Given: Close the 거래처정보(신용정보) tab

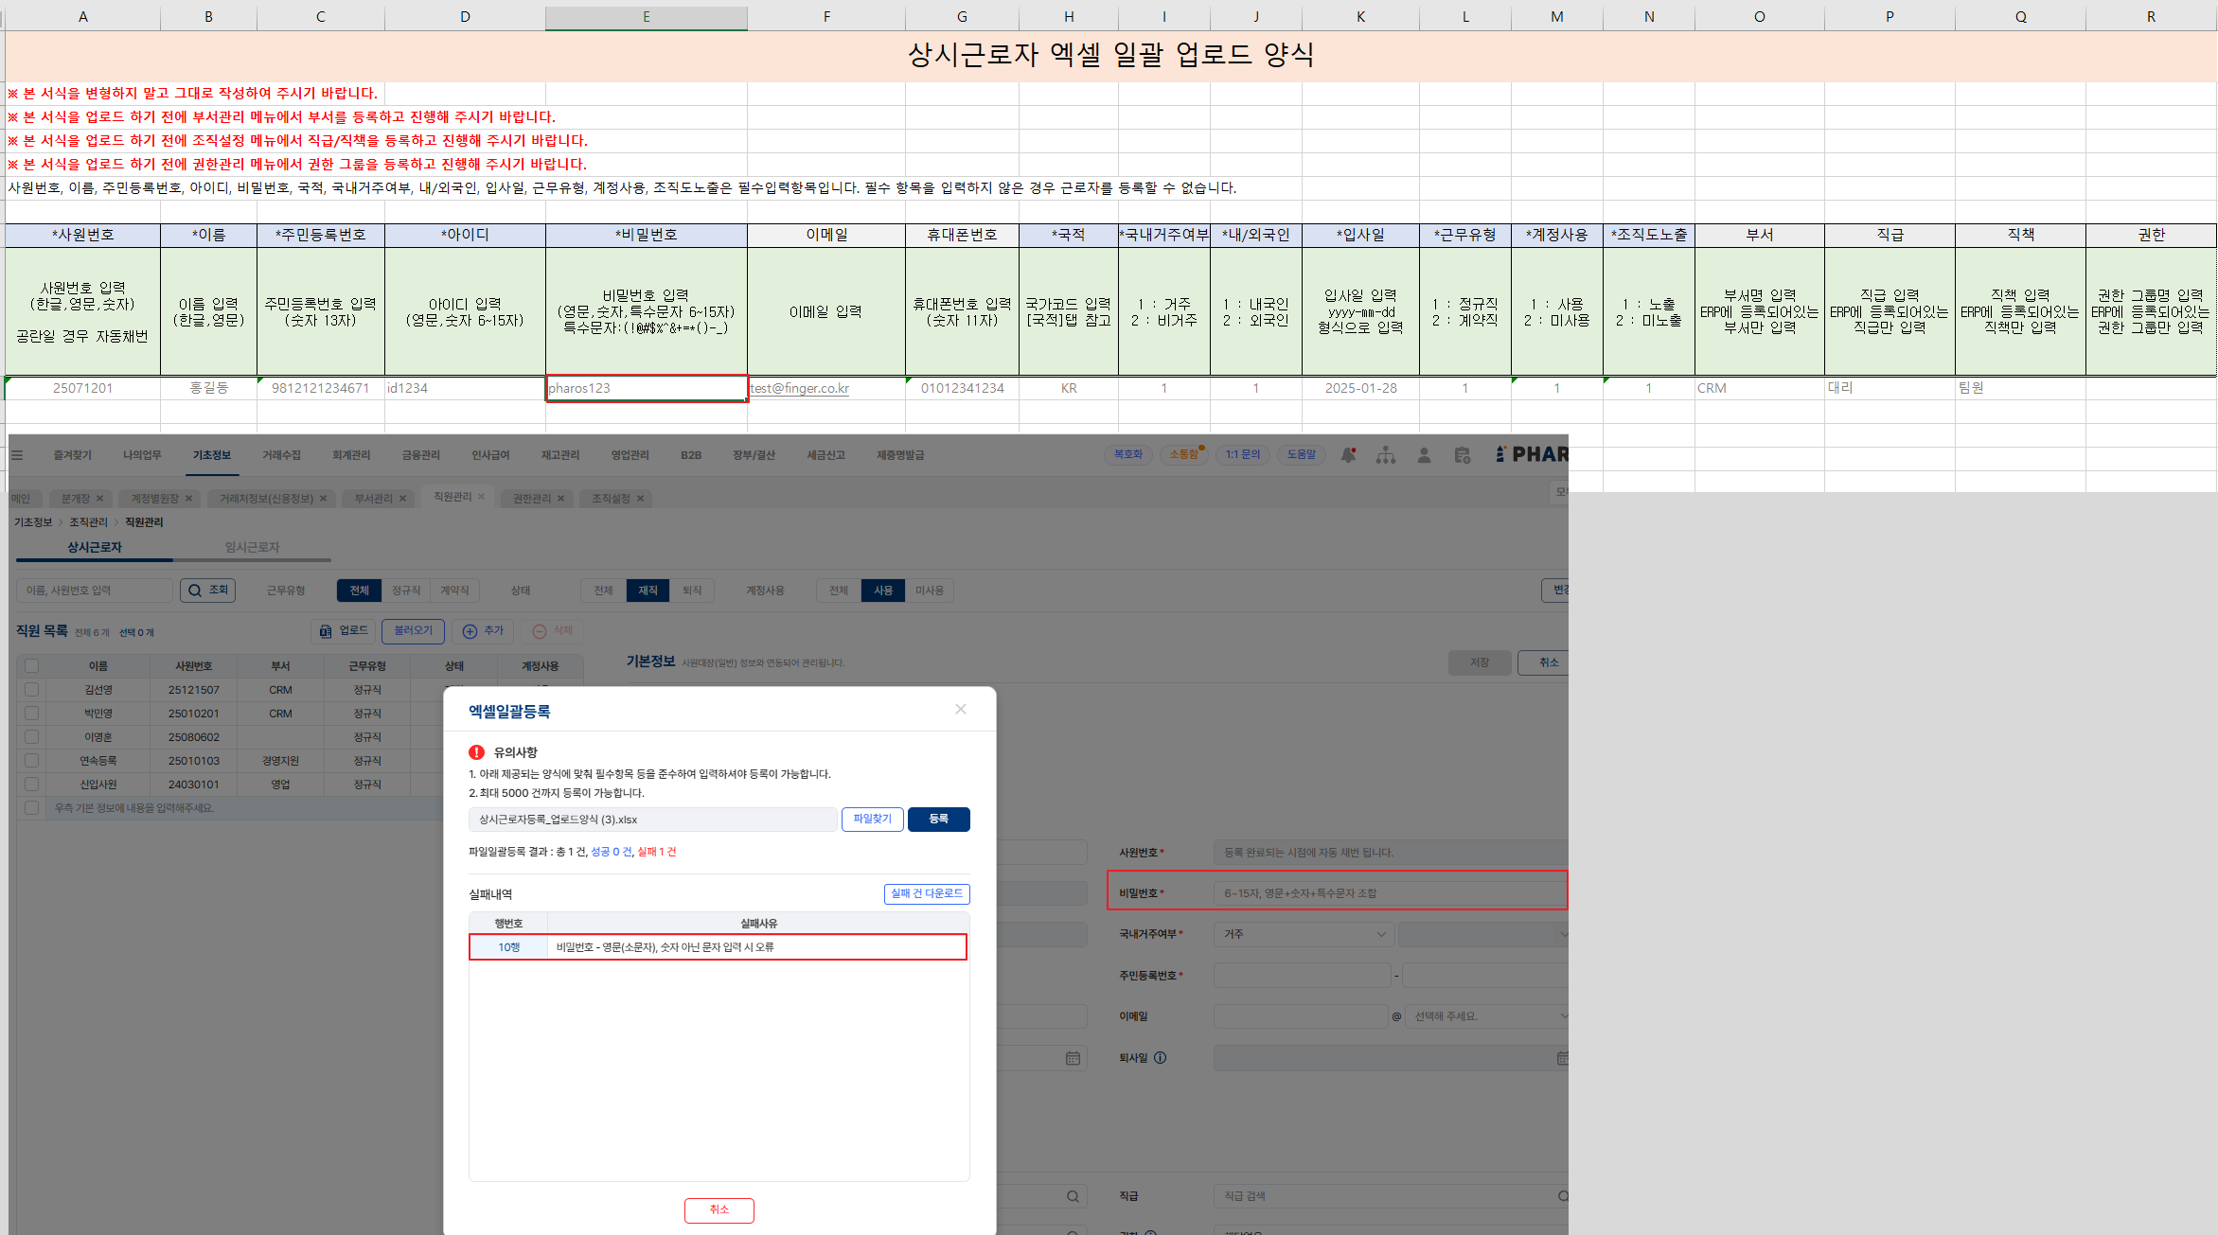Looking at the screenshot, I should pyautogui.click(x=323, y=499).
